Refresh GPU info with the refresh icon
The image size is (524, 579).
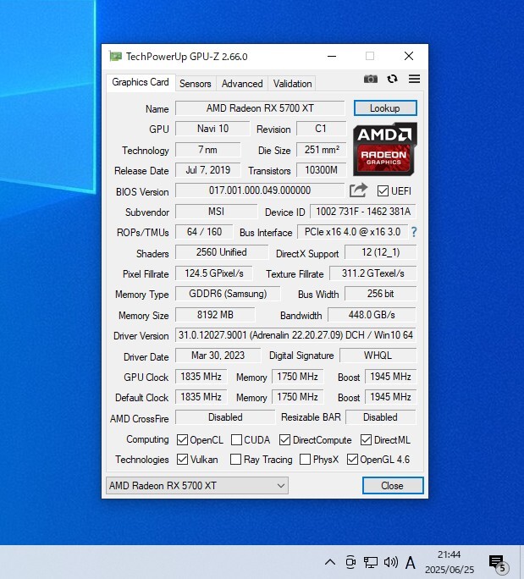click(x=392, y=79)
